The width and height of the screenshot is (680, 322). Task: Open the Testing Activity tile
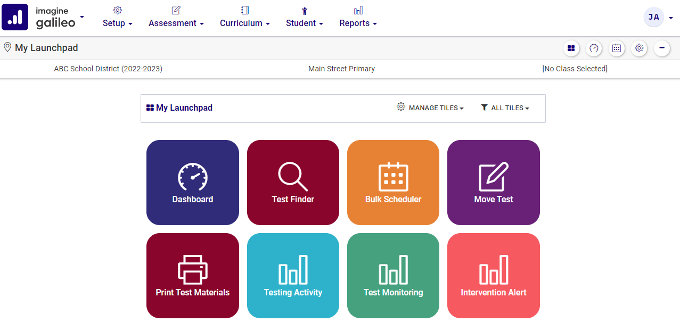(x=293, y=276)
